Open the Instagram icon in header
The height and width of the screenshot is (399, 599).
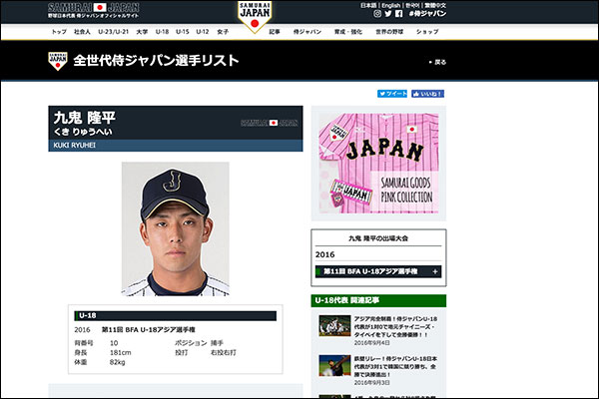click(x=377, y=14)
